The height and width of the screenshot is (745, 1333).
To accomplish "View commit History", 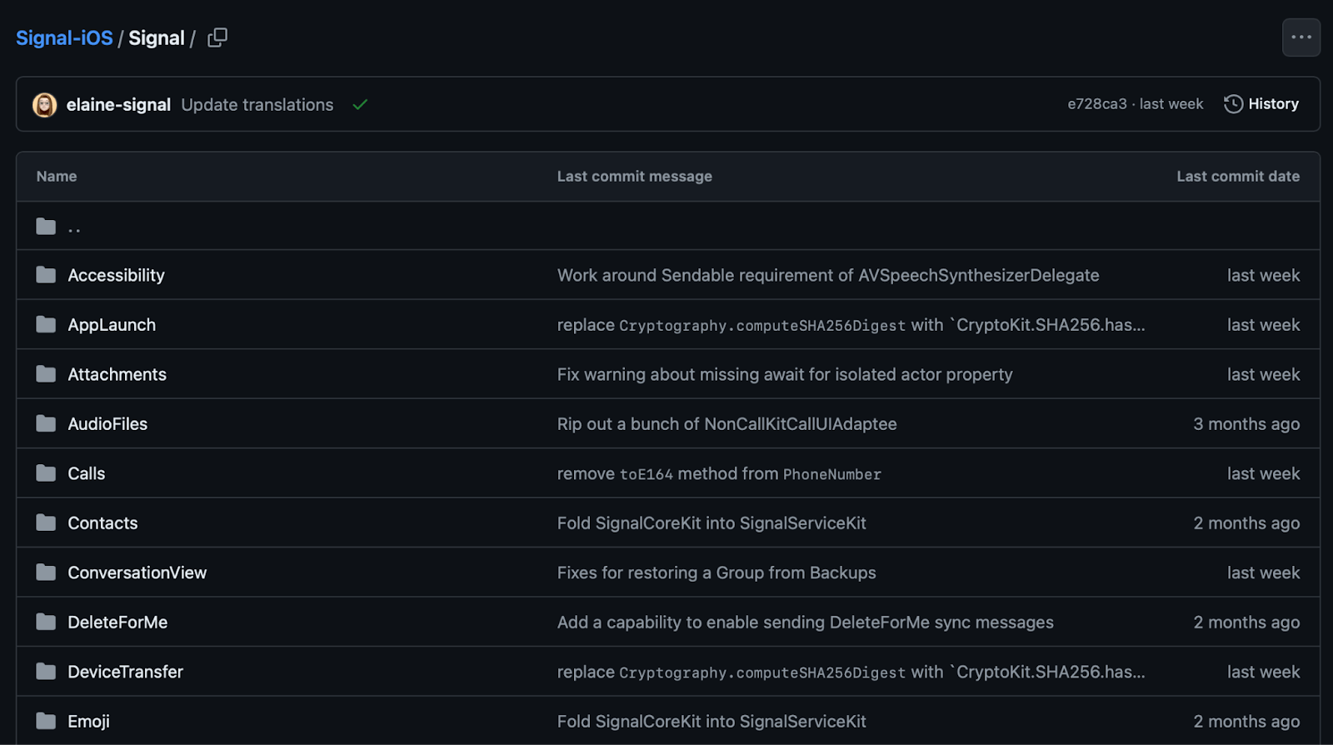I will (x=1261, y=104).
